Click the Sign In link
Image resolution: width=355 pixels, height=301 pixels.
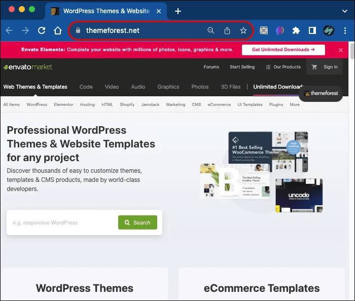[331, 67]
